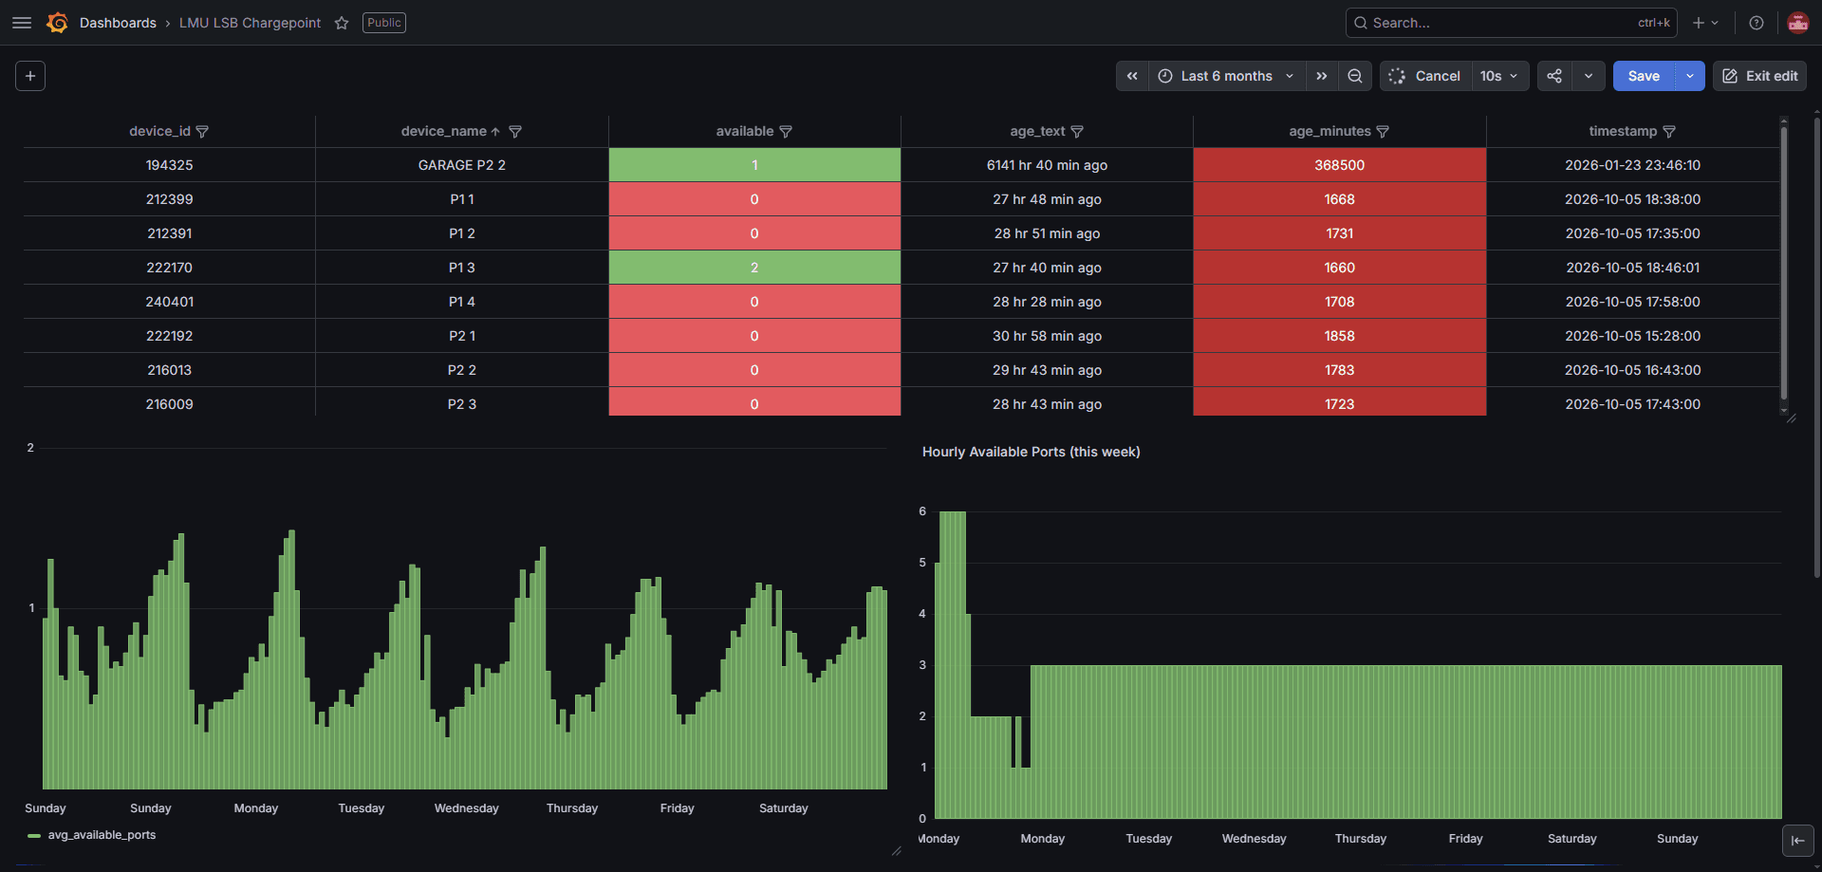Filter the available column
The height and width of the screenshot is (872, 1822).
pos(786,132)
